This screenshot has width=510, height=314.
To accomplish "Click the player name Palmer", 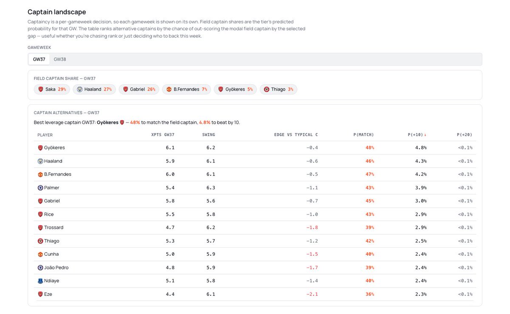I will point(52,188).
